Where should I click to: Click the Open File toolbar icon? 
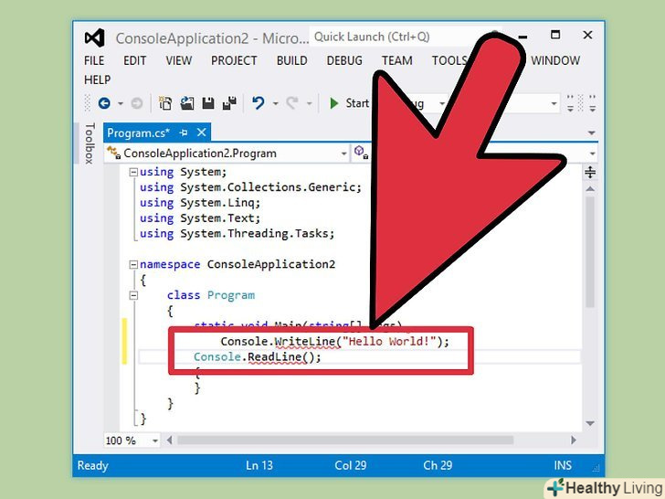pyautogui.click(x=186, y=103)
